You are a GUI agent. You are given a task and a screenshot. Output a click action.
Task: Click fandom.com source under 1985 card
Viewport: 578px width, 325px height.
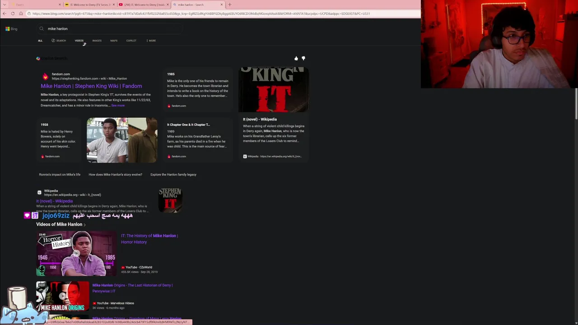(177, 106)
